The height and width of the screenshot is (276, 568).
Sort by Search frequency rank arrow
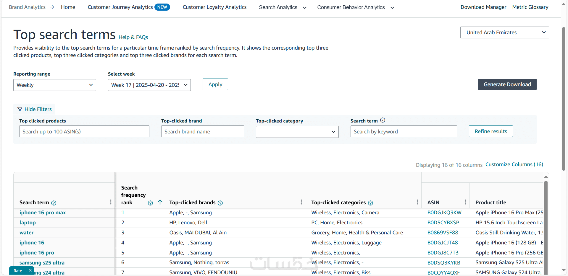pos(160,202)
